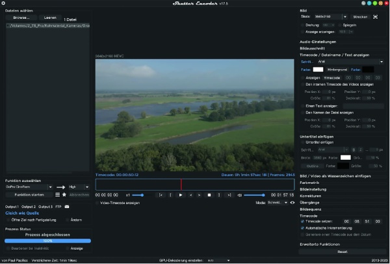This screenshot has height=264, width=390.
Task: Expand the 'Bildausschnitt' section
Action: tap(312, 48)
